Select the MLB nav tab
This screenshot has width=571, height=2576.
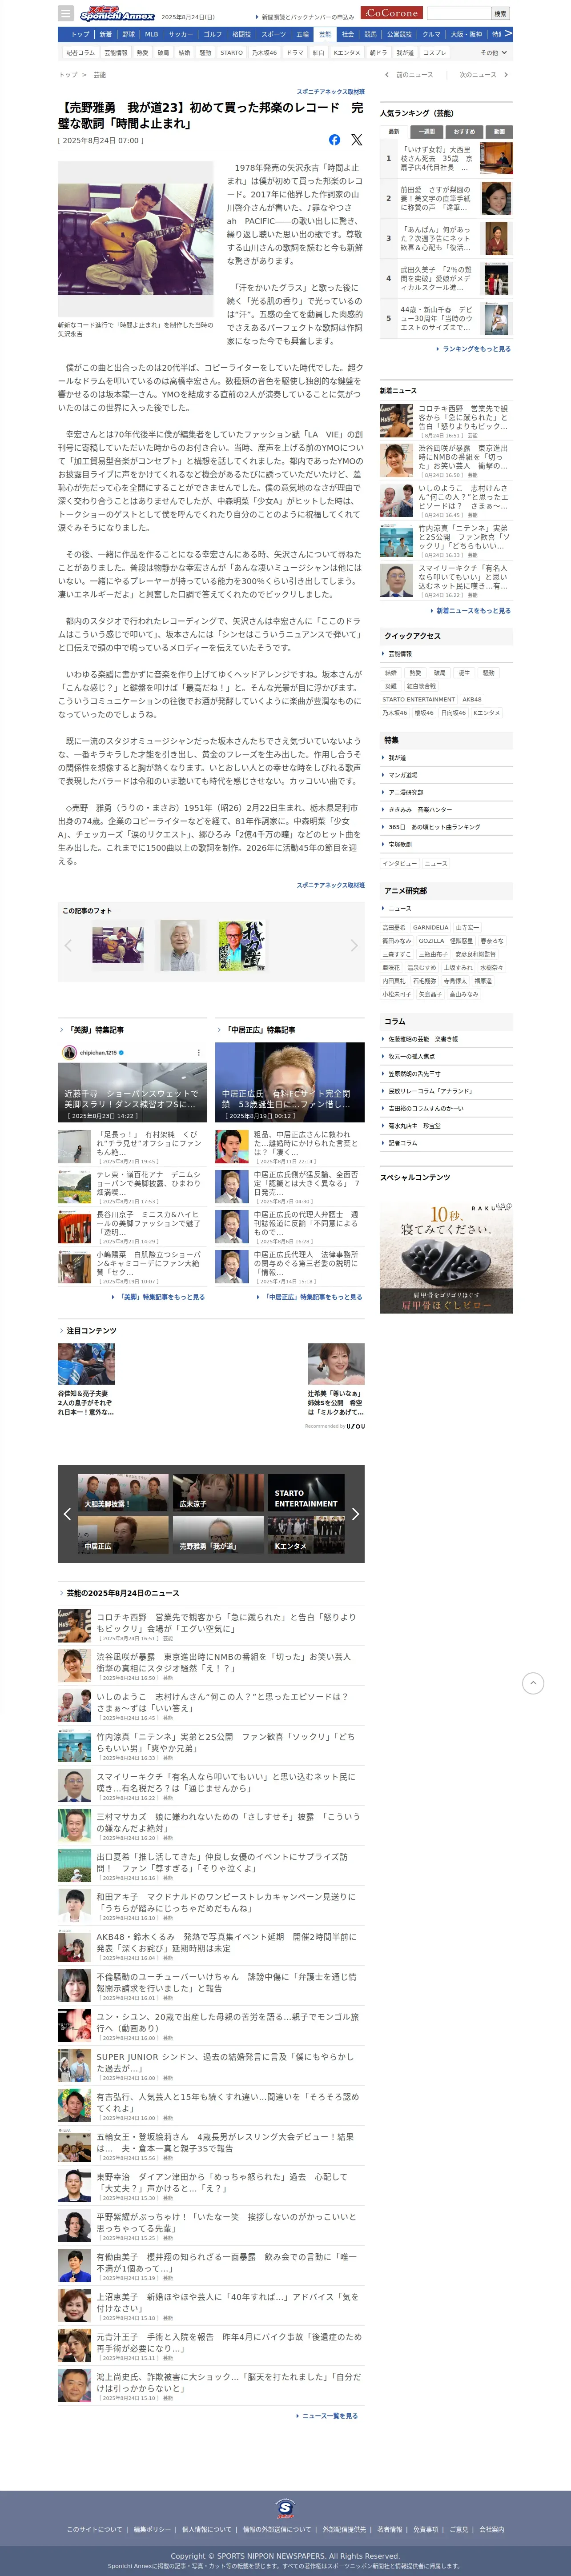point(151,34)
